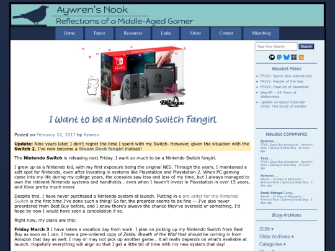Click the bold Friday March 3 text
335x251 pixels.
click(x=32, y=229)
